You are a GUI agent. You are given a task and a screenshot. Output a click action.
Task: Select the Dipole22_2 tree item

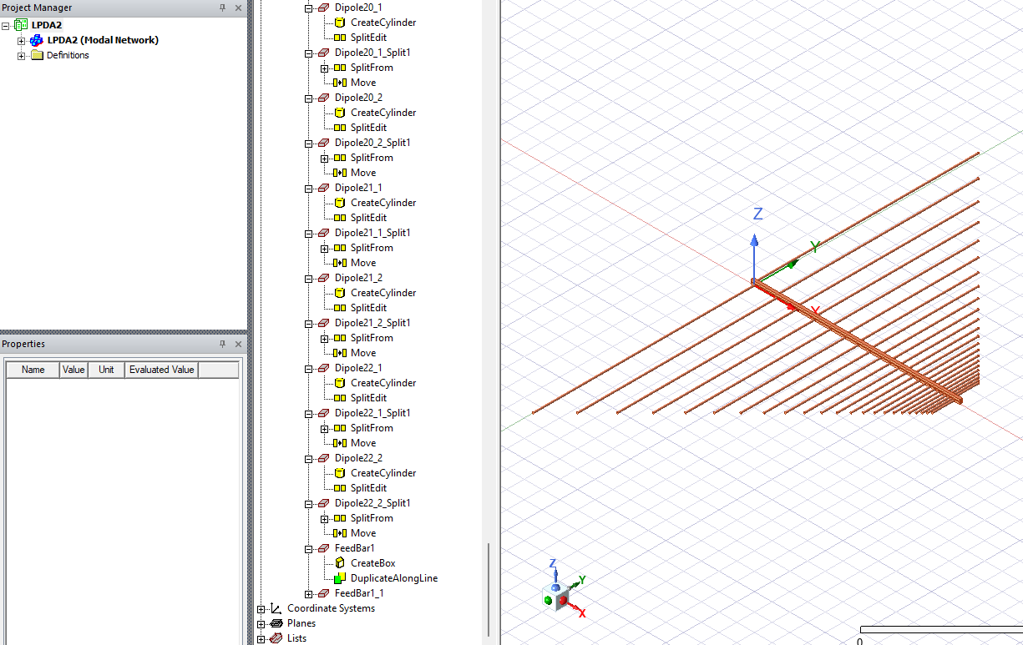[x=358, y=458]
